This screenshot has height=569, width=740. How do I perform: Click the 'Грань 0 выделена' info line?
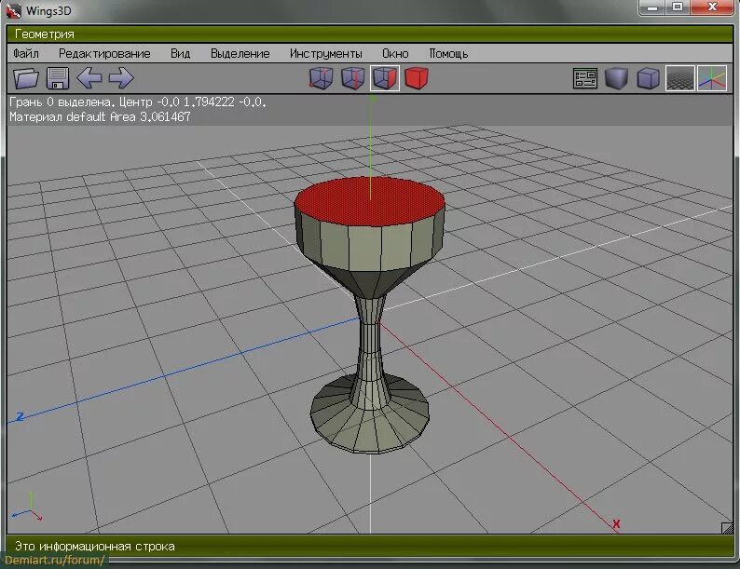click(138, 102)
